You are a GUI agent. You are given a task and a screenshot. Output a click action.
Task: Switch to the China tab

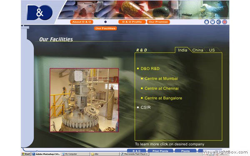(x=197, y=50)
